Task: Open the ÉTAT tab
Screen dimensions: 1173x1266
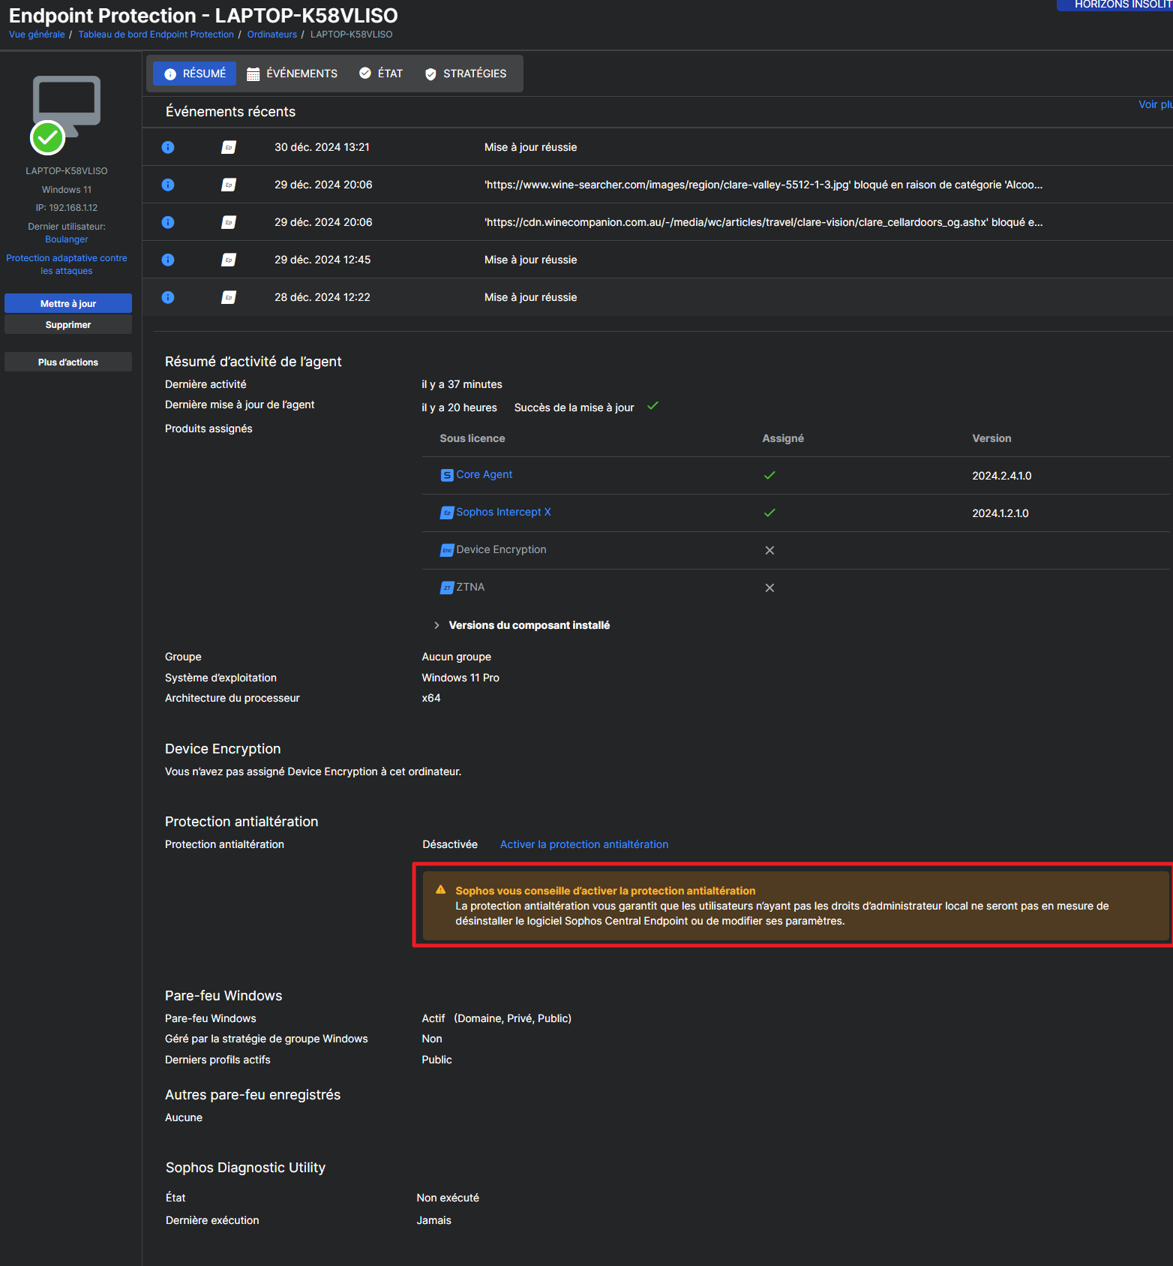Action: click(381, 74)
